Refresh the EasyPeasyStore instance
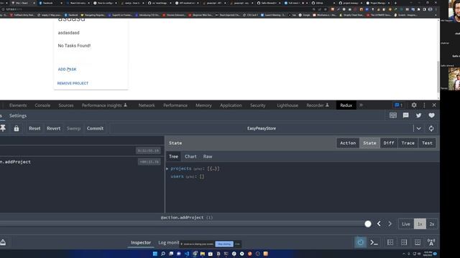The image size is (460, 258). 431,128
